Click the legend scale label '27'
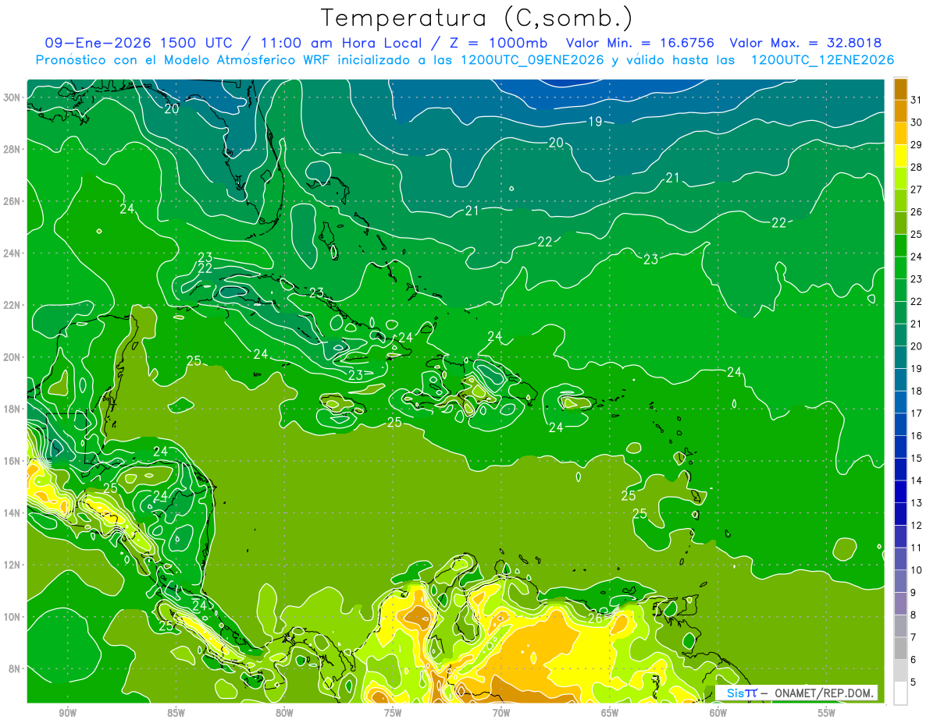Image resolution: width=937 pixels, height=723 pixels. coord(917,190)
